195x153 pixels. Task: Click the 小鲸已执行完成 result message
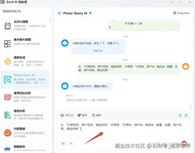click(97, 47)
